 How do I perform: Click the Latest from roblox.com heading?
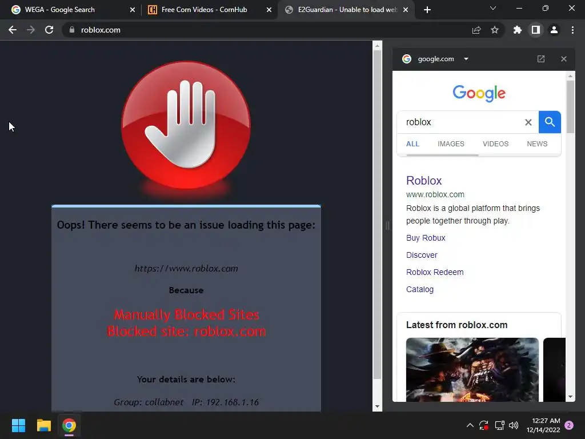456,325
